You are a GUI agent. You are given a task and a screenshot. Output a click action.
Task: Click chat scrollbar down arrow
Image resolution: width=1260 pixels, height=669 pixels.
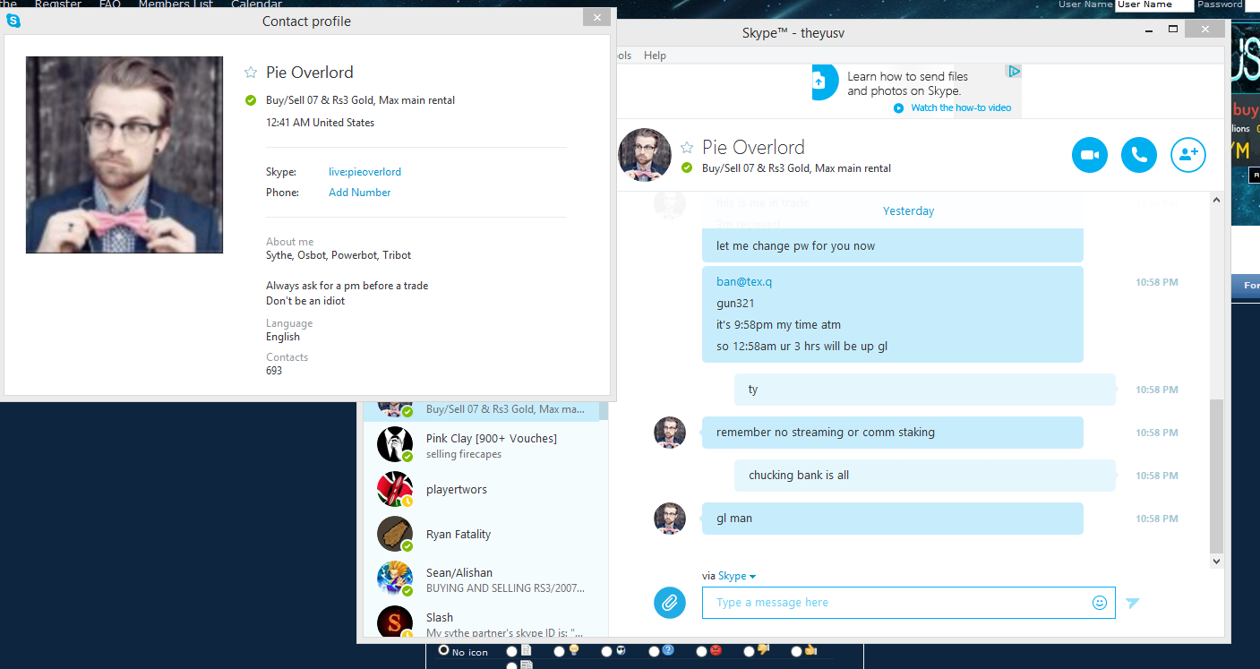pyautogui.click(x=1216, y=561)
